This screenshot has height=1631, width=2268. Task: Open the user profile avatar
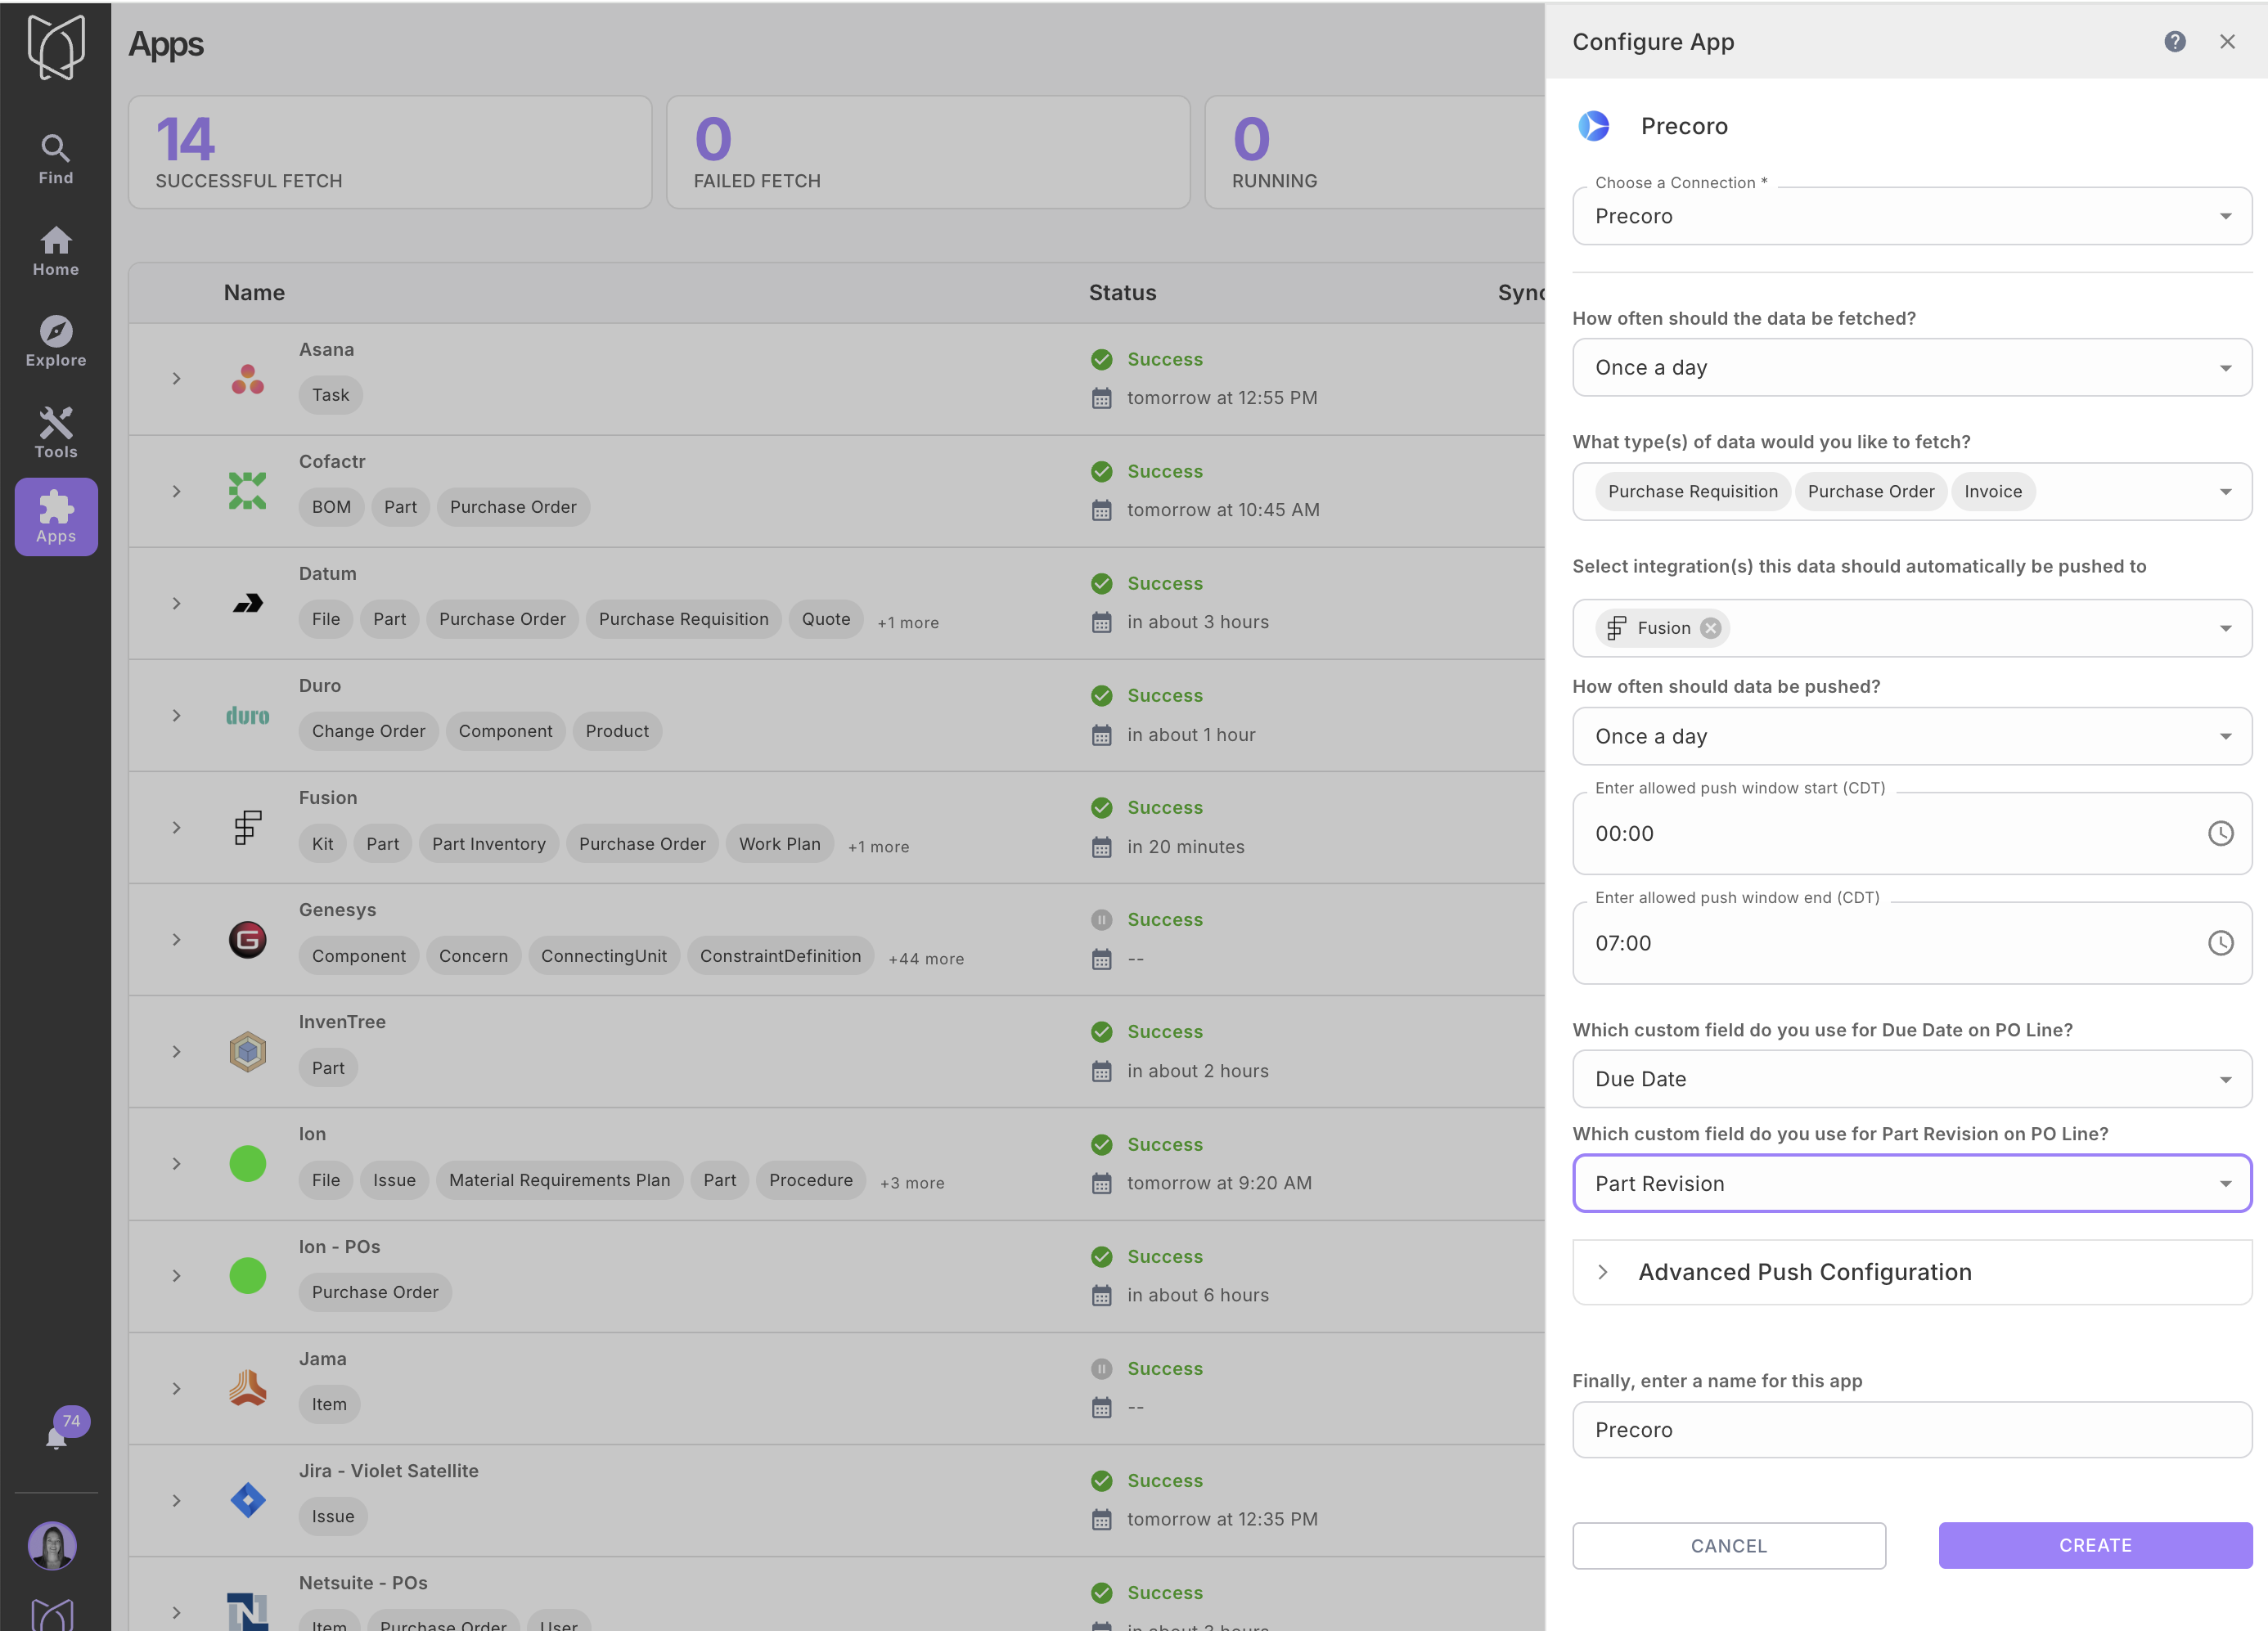point(53,1545)
